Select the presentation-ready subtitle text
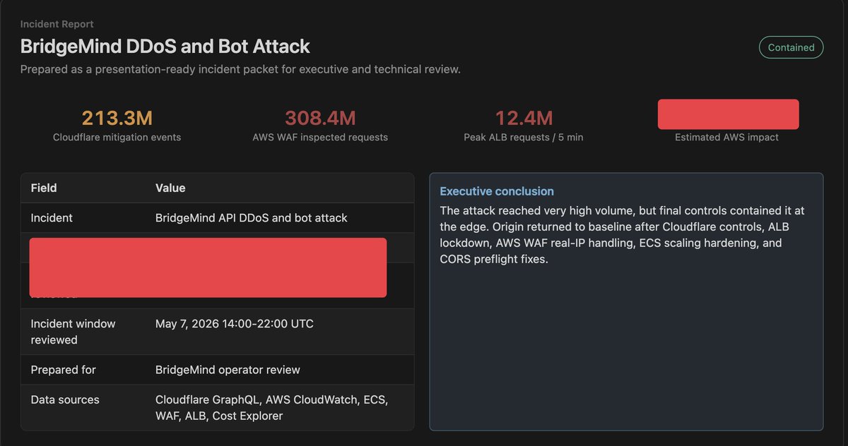Viewport: 848px width, 446px height. [240, 69]
